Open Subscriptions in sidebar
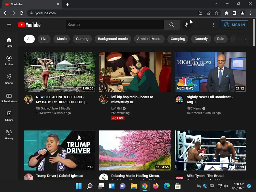The height and width of the screenshot is (192, 256). 9,98
